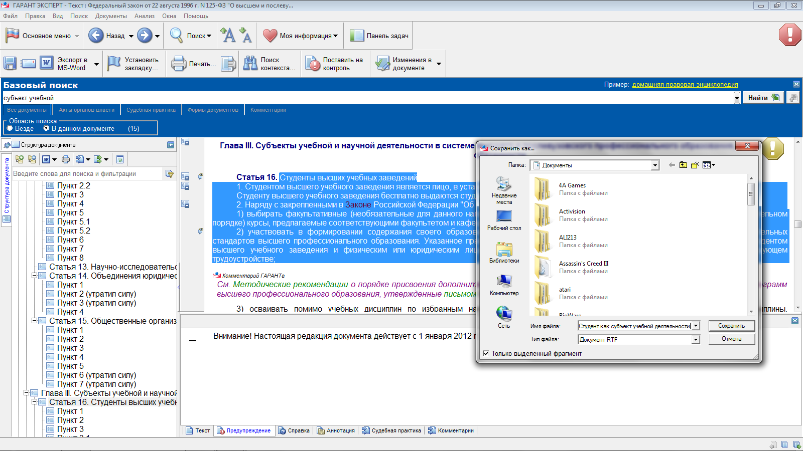The height and width of the screenshot is (451, 803).
Task: Click the Сохранить button
Action: pyautogui.click(x=731, y=326)
